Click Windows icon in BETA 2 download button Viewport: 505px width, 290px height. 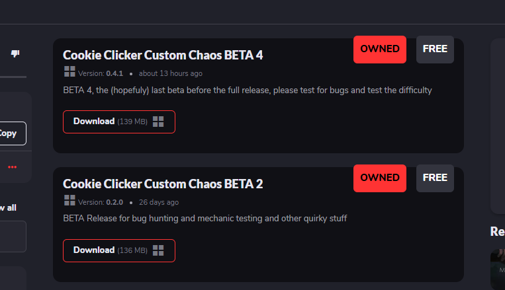tap(158, 250)
